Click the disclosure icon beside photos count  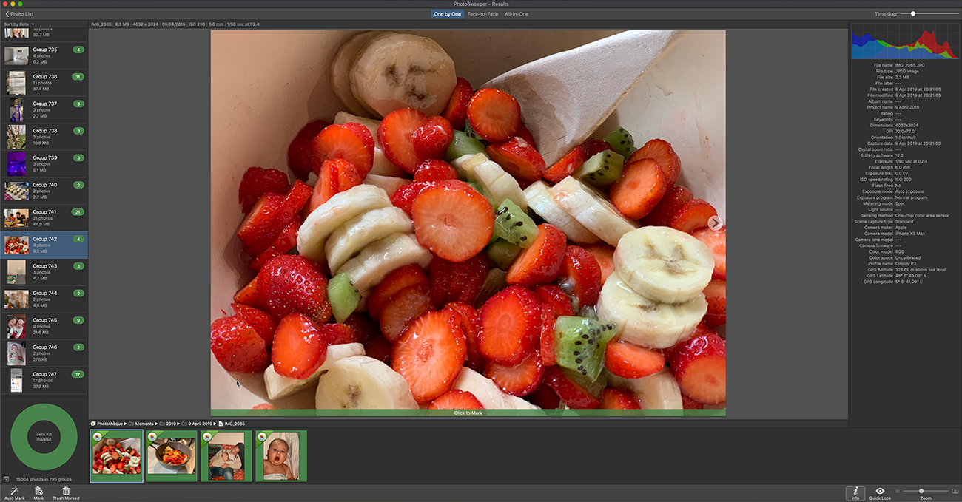(7, 479)
